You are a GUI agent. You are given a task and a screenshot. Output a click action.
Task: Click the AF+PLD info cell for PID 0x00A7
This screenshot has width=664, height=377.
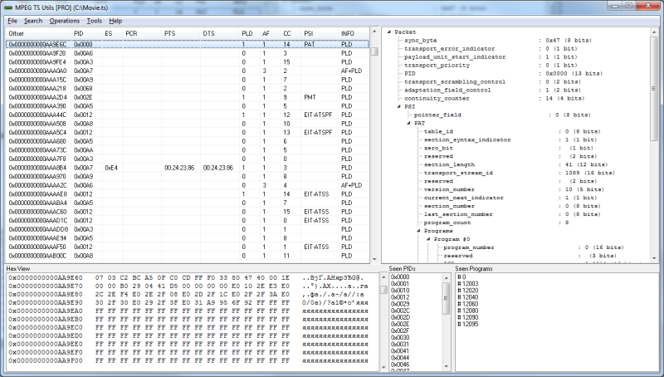(x=351, y=71)
